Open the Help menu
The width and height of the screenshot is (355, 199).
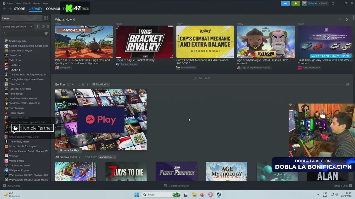[45, 3]
